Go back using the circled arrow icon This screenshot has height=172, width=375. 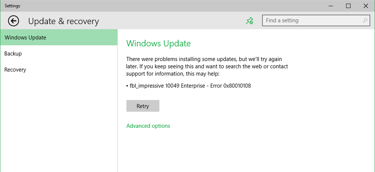pos(14,21)
